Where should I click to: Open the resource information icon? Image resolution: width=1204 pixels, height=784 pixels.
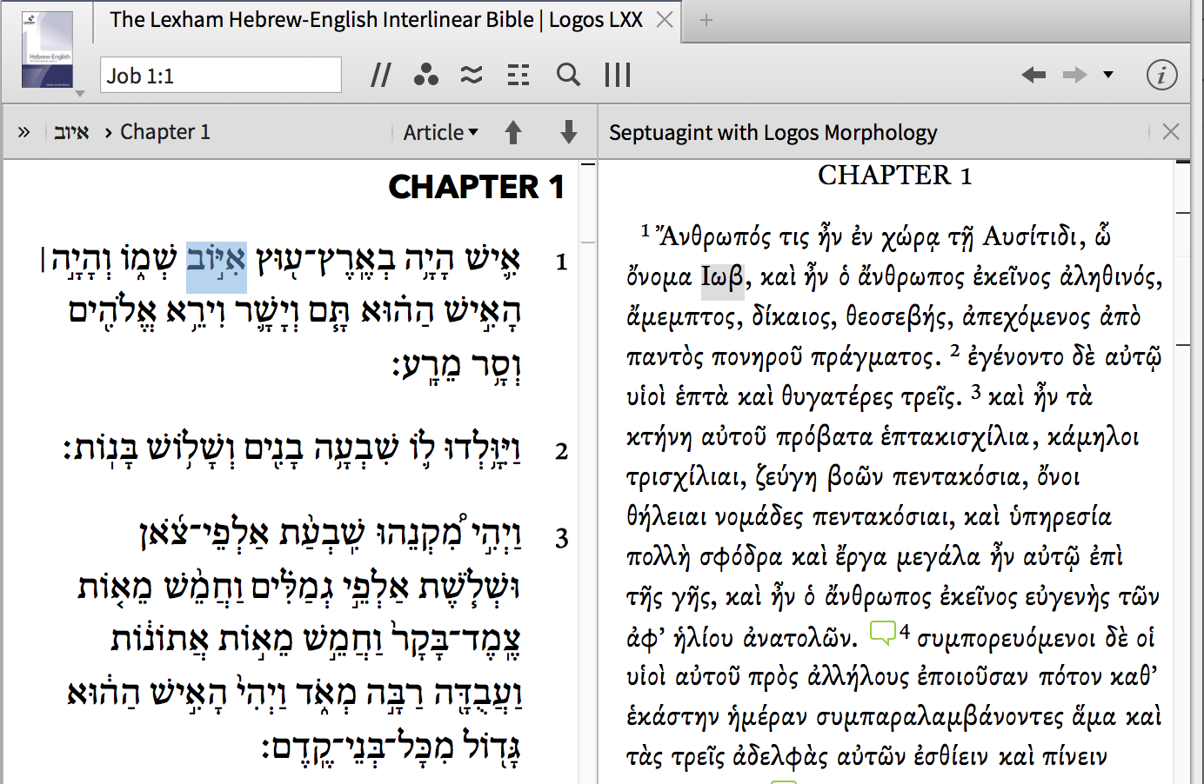pyautogui.click(x=1161, y=75)
